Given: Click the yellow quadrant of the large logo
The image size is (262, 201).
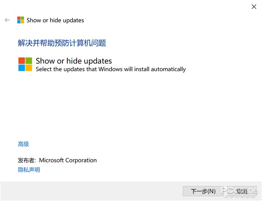Looking at the screenshot, I should (29, 68).
